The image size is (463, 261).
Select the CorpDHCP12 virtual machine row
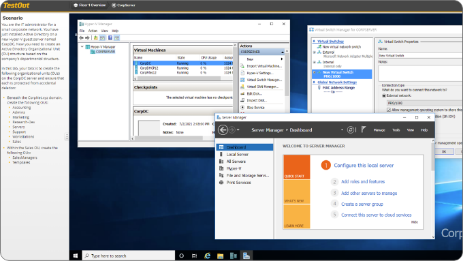point(182,68)
